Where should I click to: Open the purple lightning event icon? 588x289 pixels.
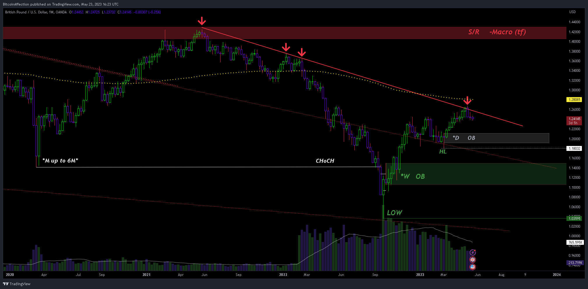(473, 252)
